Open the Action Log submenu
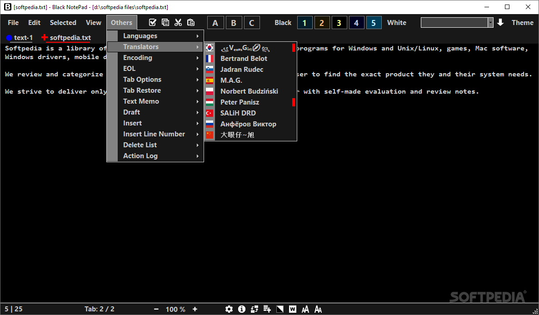The image size is (539, 315). coord(155,156)
